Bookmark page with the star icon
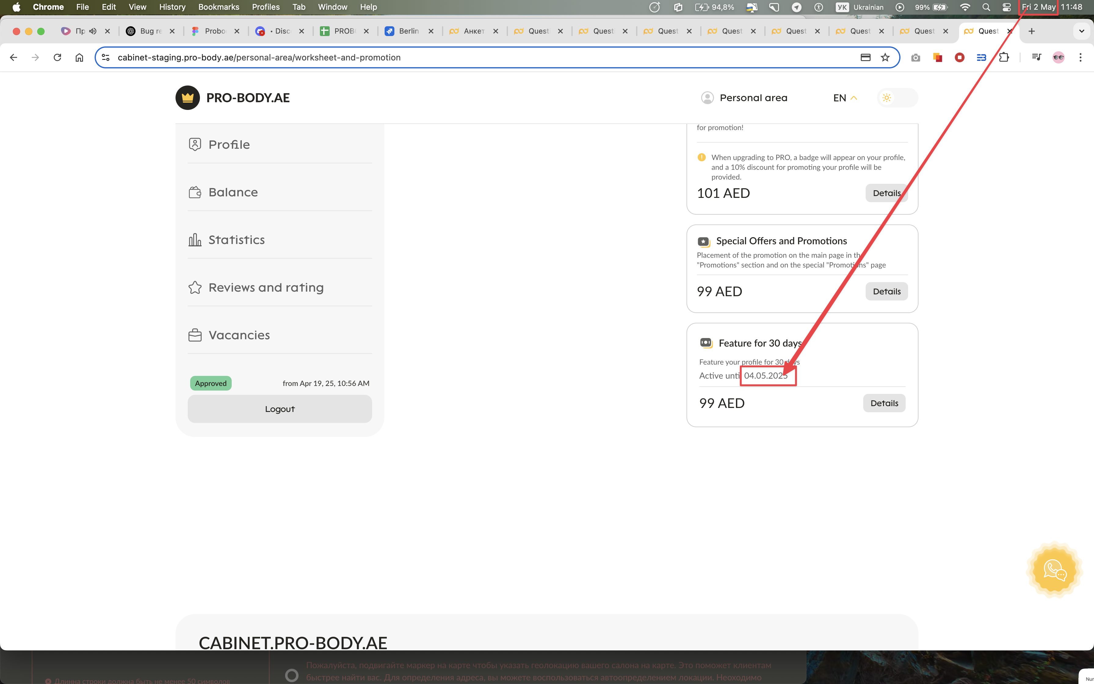This screenshot has width=1094, height=684. (885, 57)
